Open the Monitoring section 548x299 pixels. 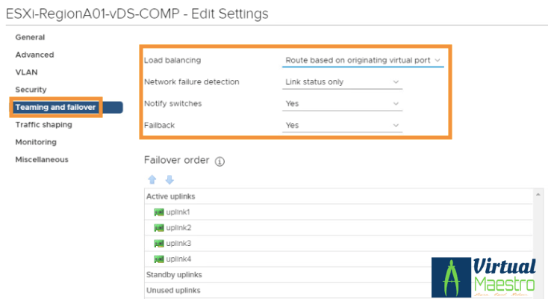(x=36, y=142)
